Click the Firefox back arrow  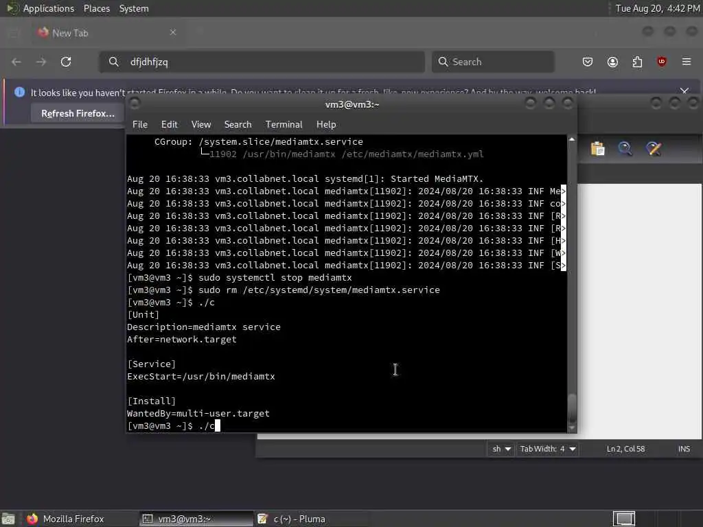pos(16,62)
